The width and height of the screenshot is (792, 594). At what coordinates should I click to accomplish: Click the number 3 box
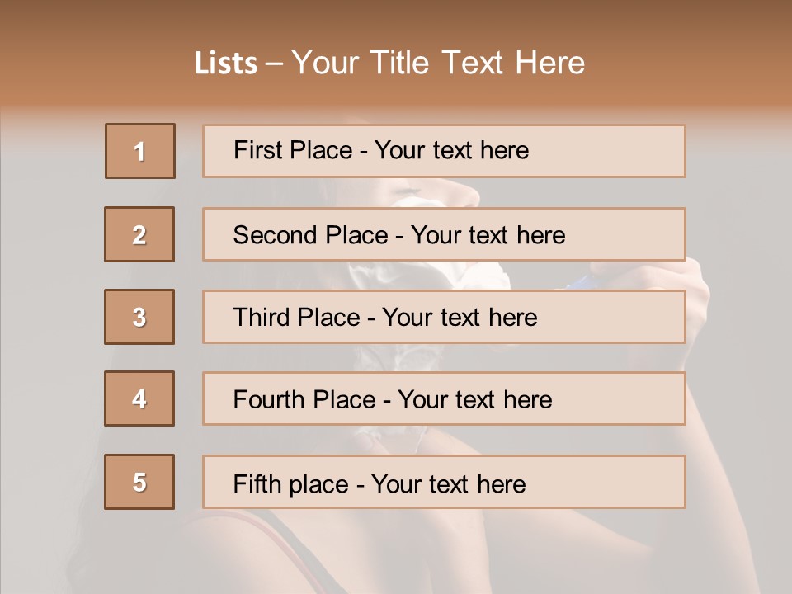139,317
